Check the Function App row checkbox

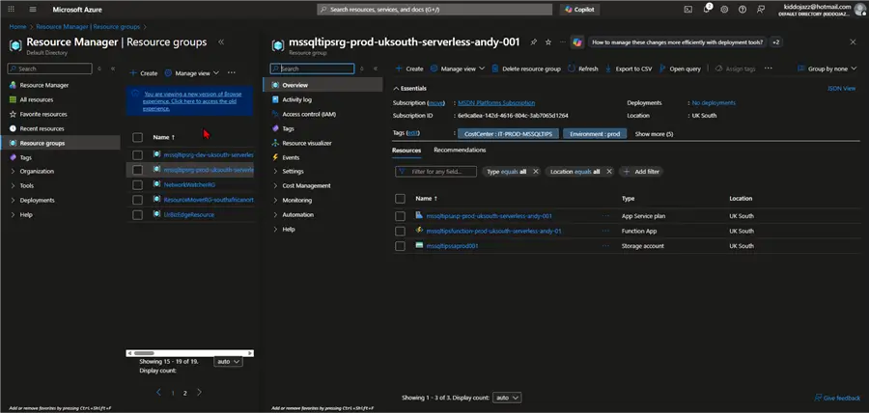point(400,231)
